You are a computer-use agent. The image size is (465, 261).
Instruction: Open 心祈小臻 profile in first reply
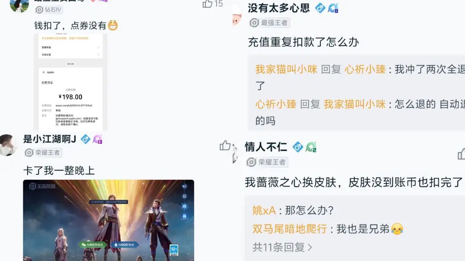click(365, 69)
